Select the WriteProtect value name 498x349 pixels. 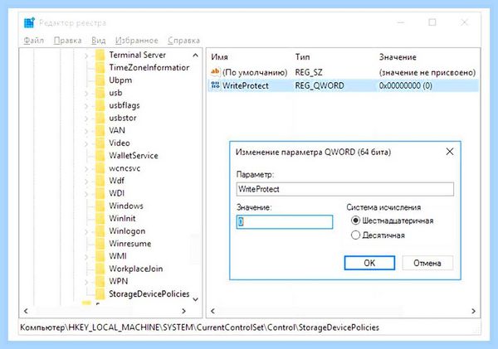[x=246, y=85]
